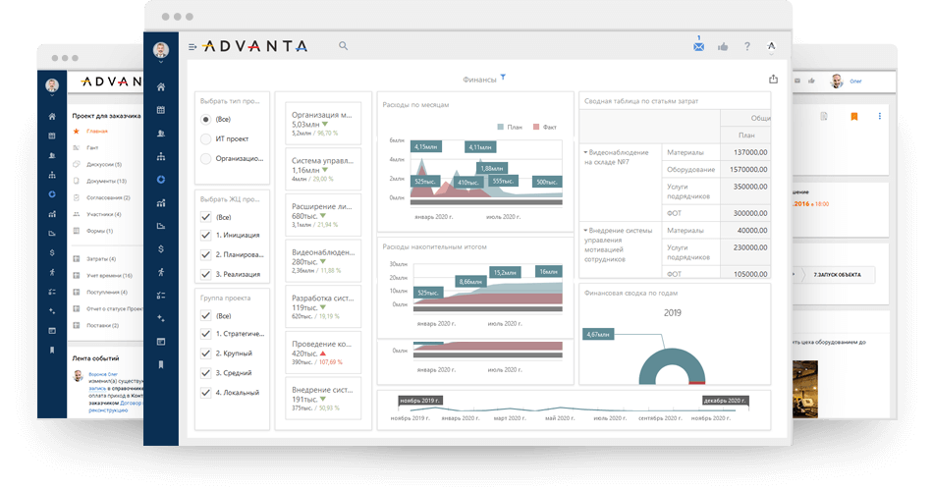This screenshot has width=932, height=490.
Task: Click the 7.ЗАПУСК ОБЪЕКТА stage in right window
Action: (x=837, y=275)
